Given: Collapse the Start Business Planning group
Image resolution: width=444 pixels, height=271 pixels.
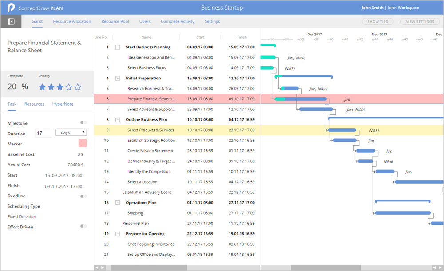Looking at the screenshot, I should (x=118, y=47).
